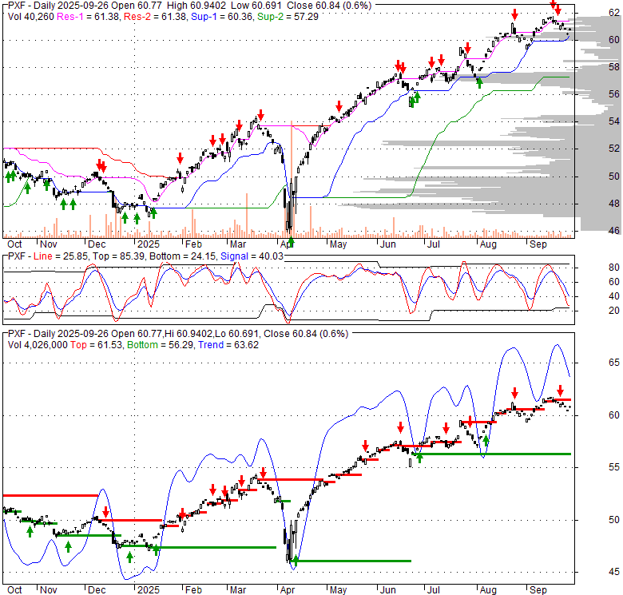Click the 'Top = 85.39' oscillator label
This screenshot has width=623, height=595.
118,256
